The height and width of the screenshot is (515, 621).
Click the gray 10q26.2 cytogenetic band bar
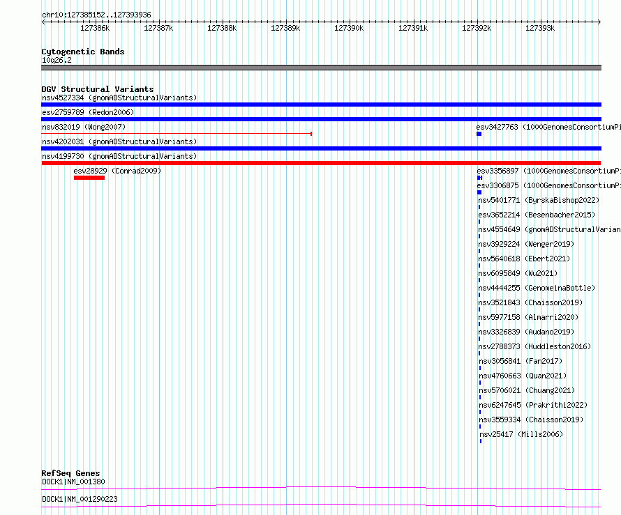pyautogui.click(x=321, y=68)
